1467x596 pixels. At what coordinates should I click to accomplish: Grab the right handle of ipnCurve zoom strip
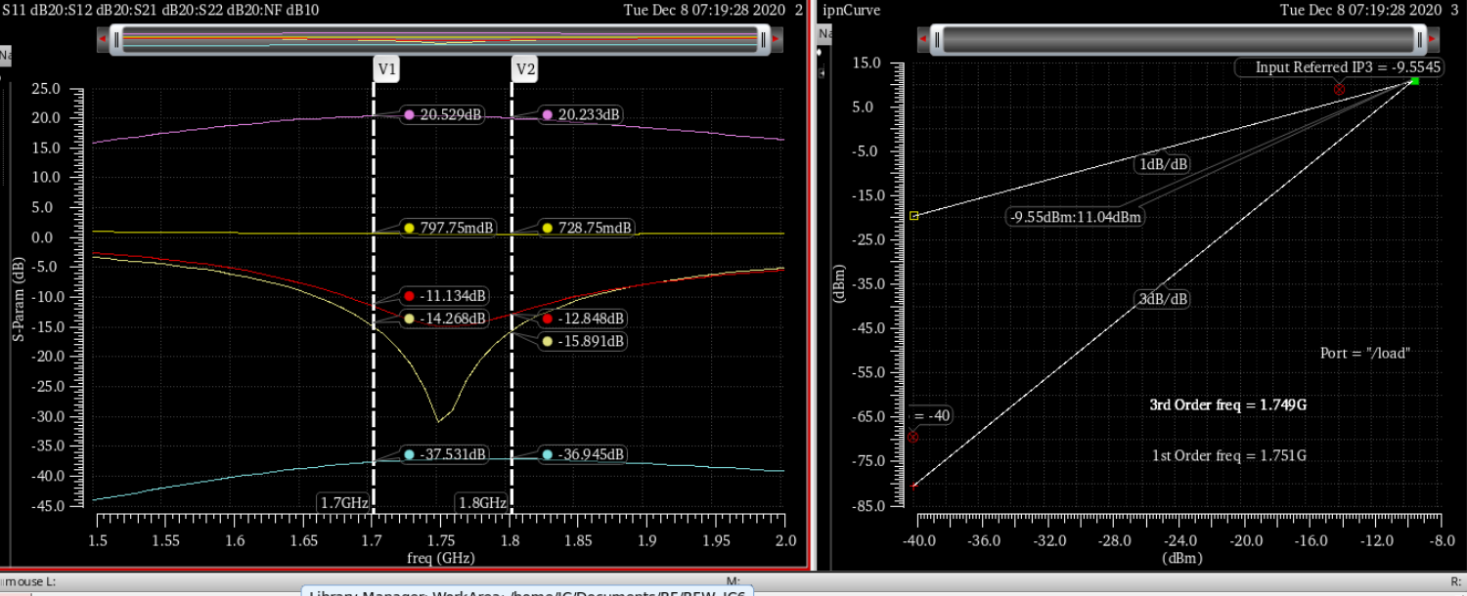[1422, 39]
